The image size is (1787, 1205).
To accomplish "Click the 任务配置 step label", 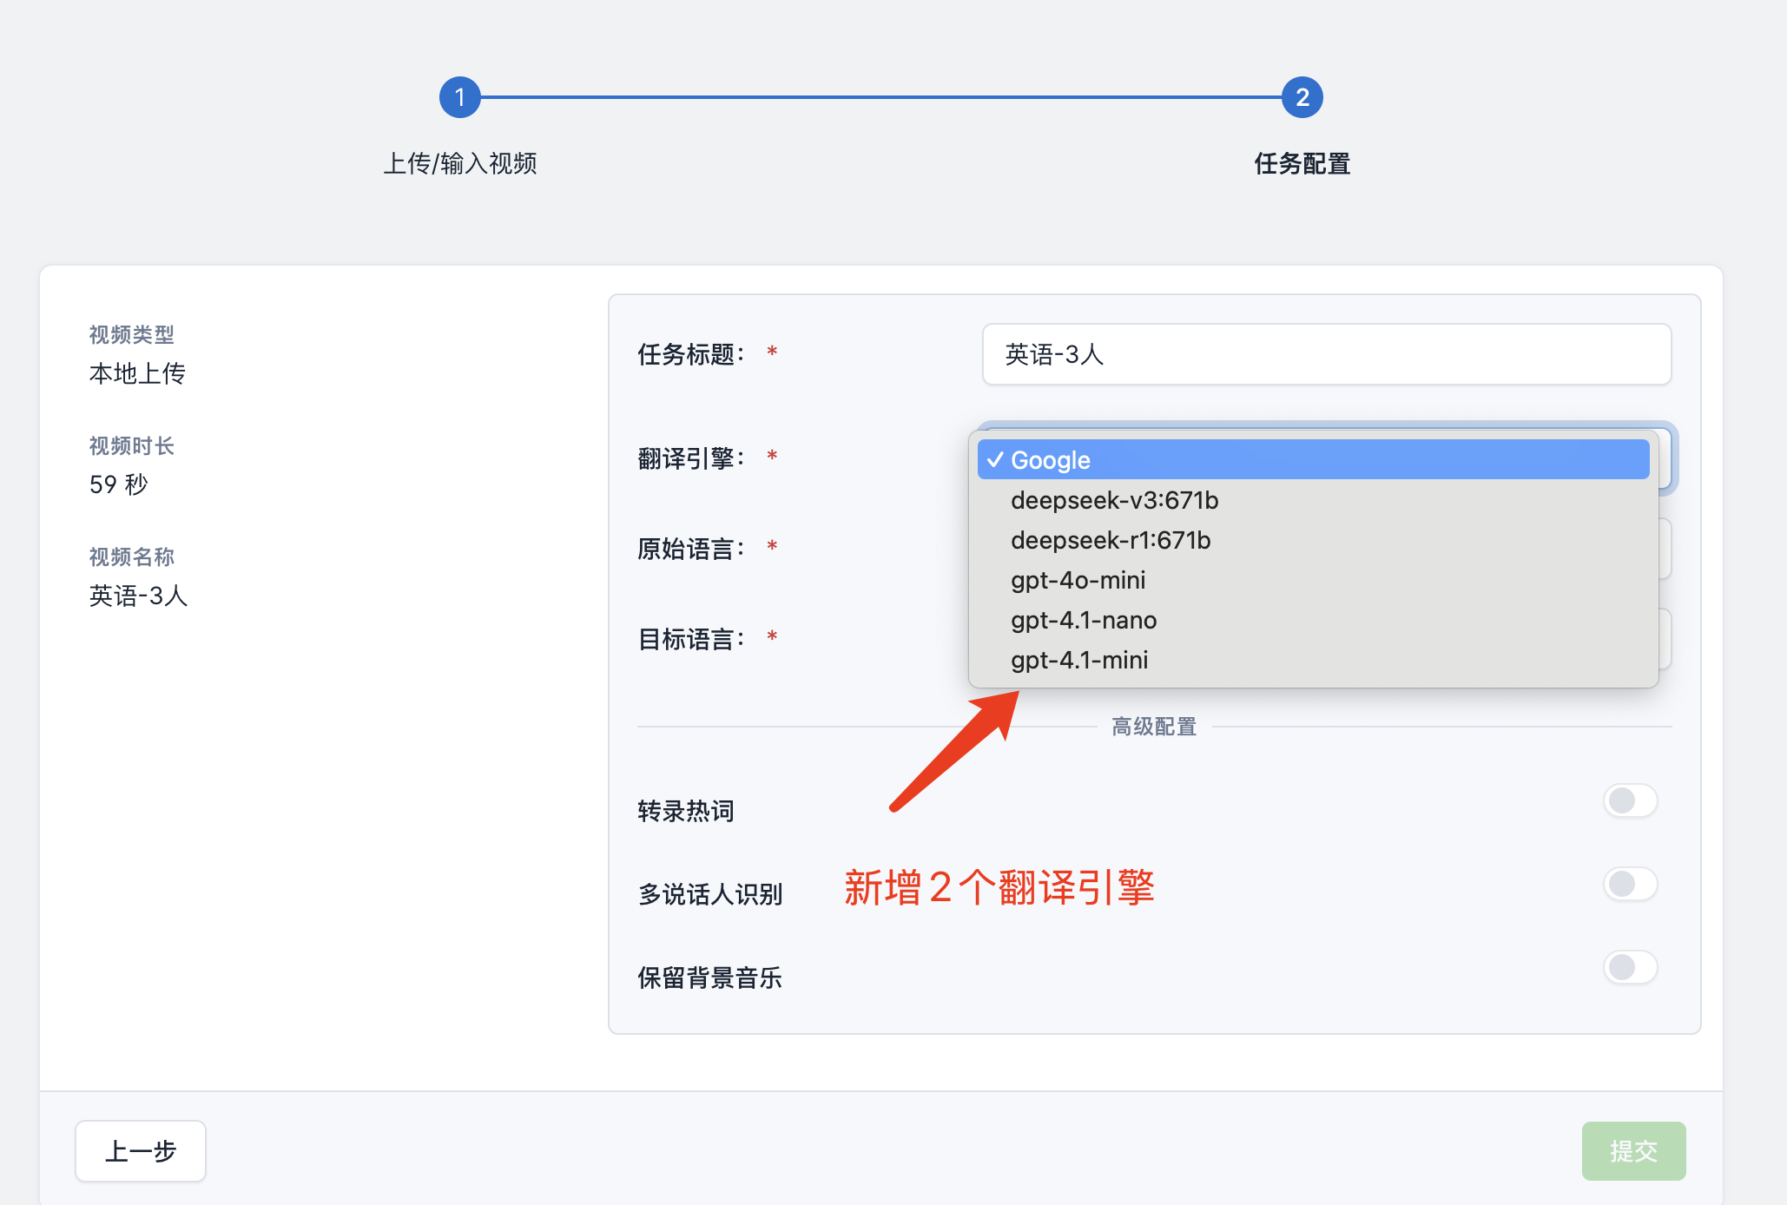I will [x=1302, y=163].
